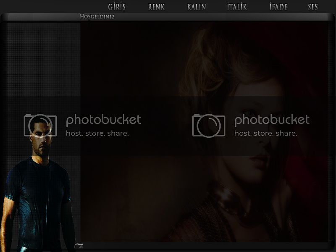This screenshot has height=252, width=336.
Task: Click the Hosgeldiniz title label
Action: point(97,17)
